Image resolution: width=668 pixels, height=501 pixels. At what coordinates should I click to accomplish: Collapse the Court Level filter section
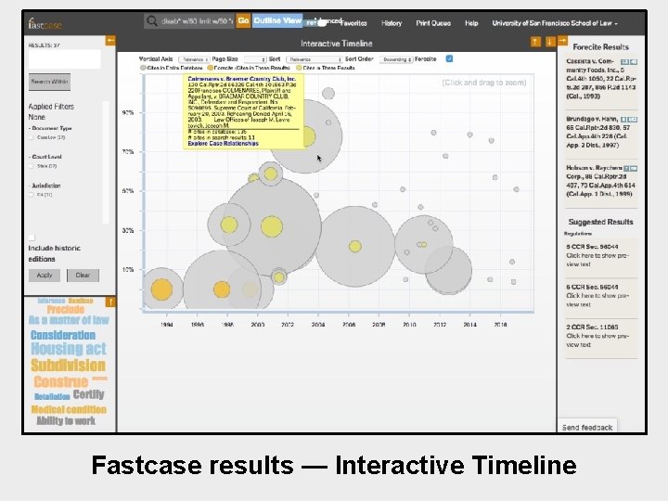pos(45,157)
